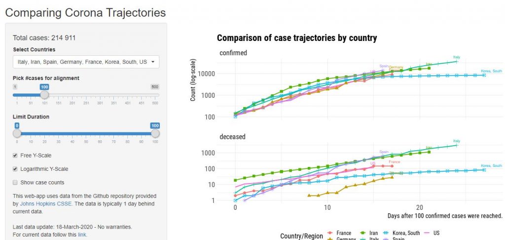Uncheck the Logarithmic Y-Scale option
The height and width of the screenshot is (240, 505).
[x=15, y=169]
